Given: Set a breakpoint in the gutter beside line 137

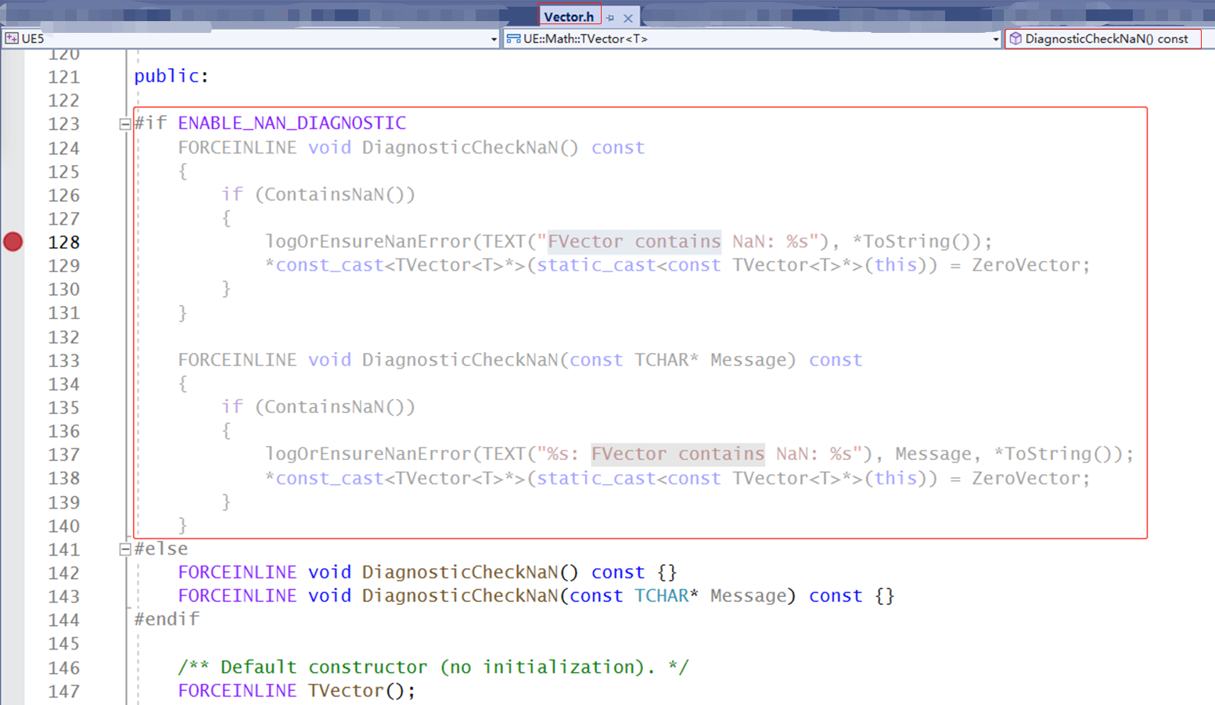Looking at the screenshot, I should click(x=13, y=453).
